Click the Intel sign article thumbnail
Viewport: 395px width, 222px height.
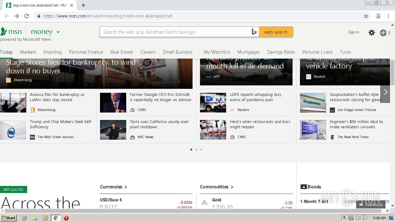[13, 130]
